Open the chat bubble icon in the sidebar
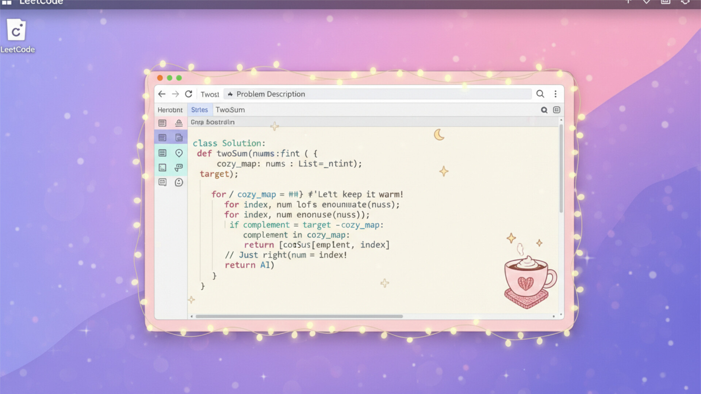The width and height of the screenshot is (701, 394). tap(179, 167)
